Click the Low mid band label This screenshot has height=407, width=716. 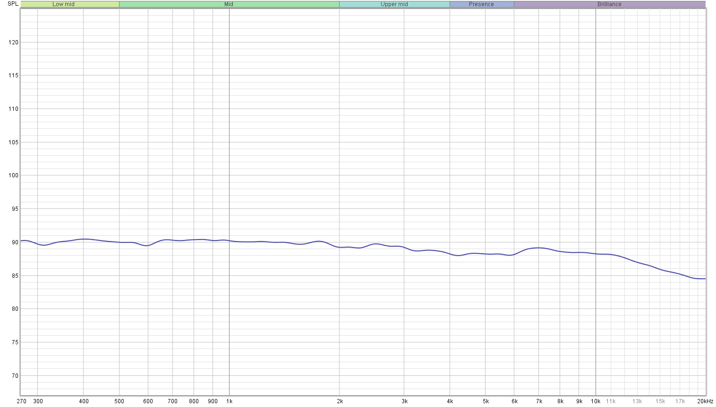point(63,4)
